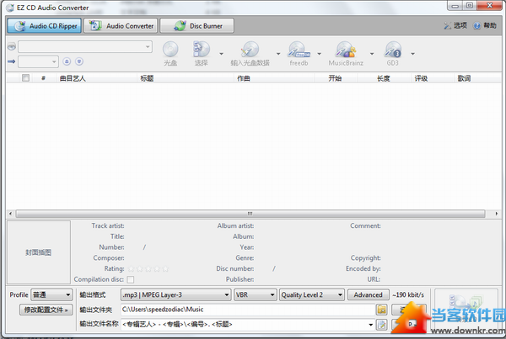The height and width of the screenshot is (339, 506).
Task: Click the load tray round button
Action: point(79,61)
